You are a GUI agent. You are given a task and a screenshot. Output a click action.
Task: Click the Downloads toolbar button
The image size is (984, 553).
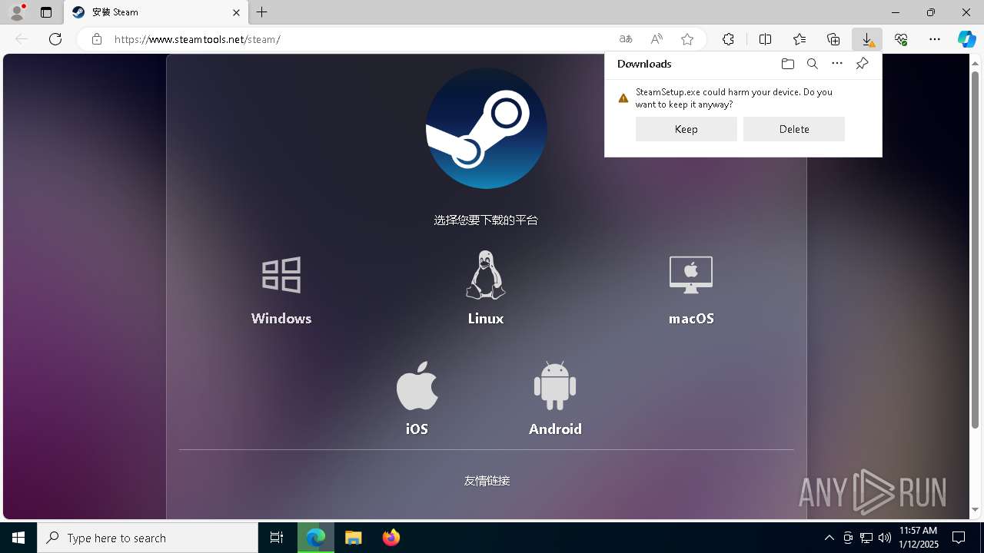coord(866,39)
